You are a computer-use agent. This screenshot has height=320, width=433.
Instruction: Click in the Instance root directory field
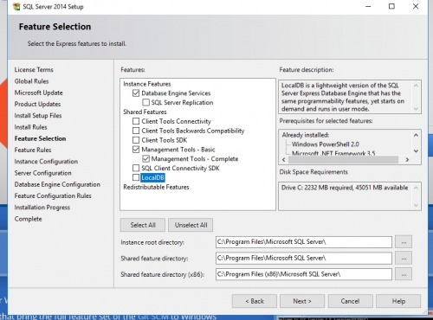pyautogui.click(x=304, y=242)
